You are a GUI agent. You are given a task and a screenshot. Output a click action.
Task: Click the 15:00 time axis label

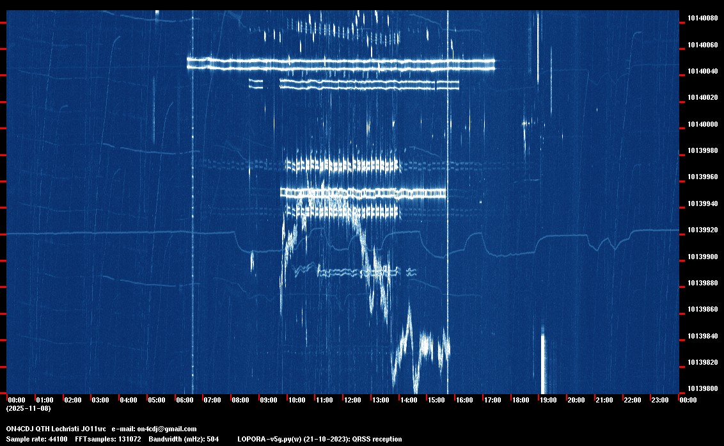436,400
